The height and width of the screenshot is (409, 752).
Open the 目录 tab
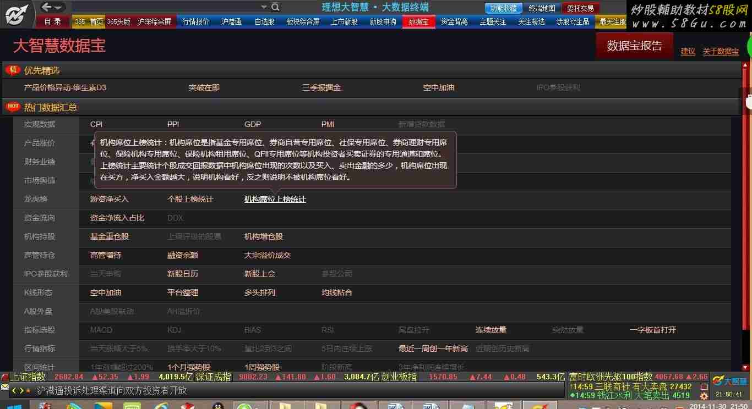click(53, 21)
